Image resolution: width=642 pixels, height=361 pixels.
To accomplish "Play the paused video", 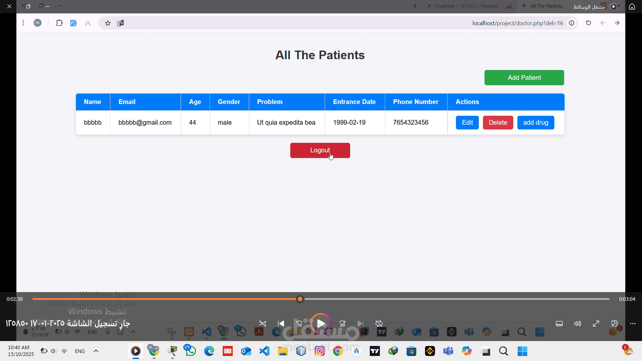I will point(321,324).
